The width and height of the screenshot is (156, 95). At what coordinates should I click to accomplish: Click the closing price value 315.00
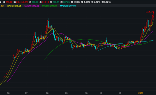click(9, 2)
